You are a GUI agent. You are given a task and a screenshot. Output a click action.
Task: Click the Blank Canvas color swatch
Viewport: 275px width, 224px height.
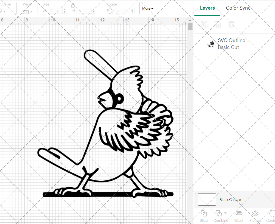207,199
